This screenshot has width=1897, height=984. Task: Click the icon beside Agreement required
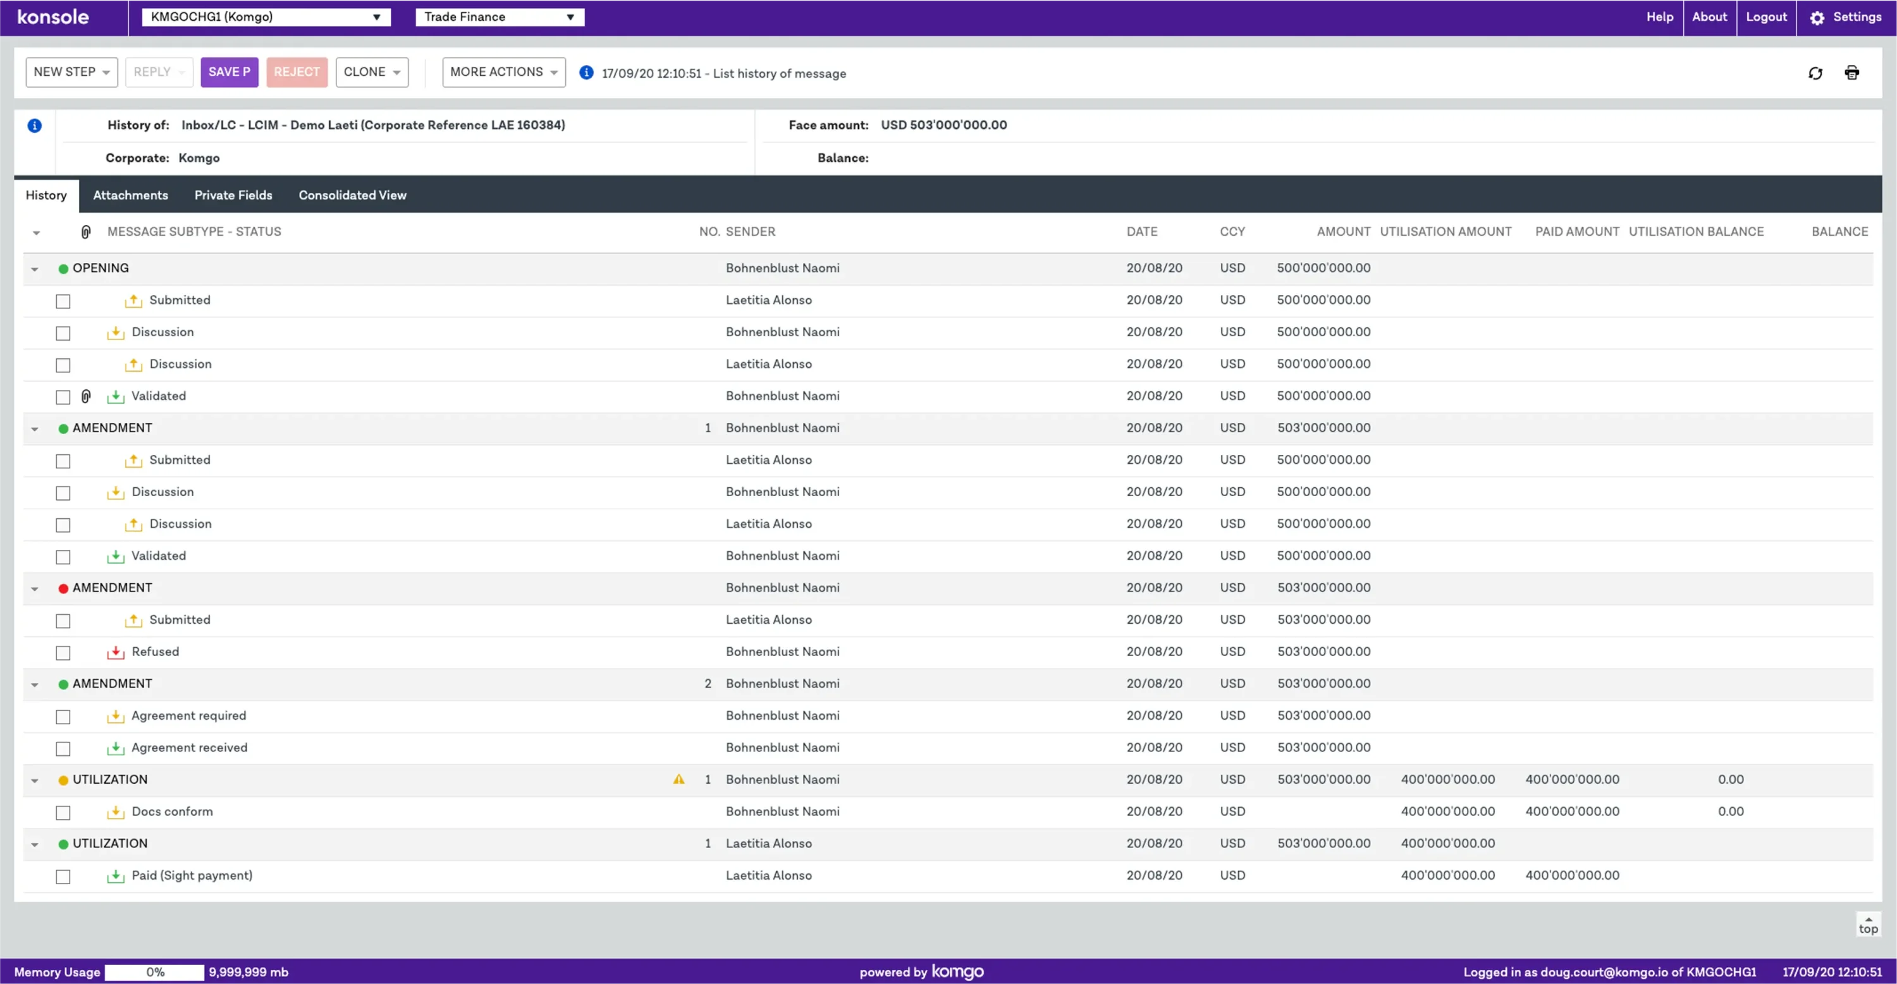[116, 716]
